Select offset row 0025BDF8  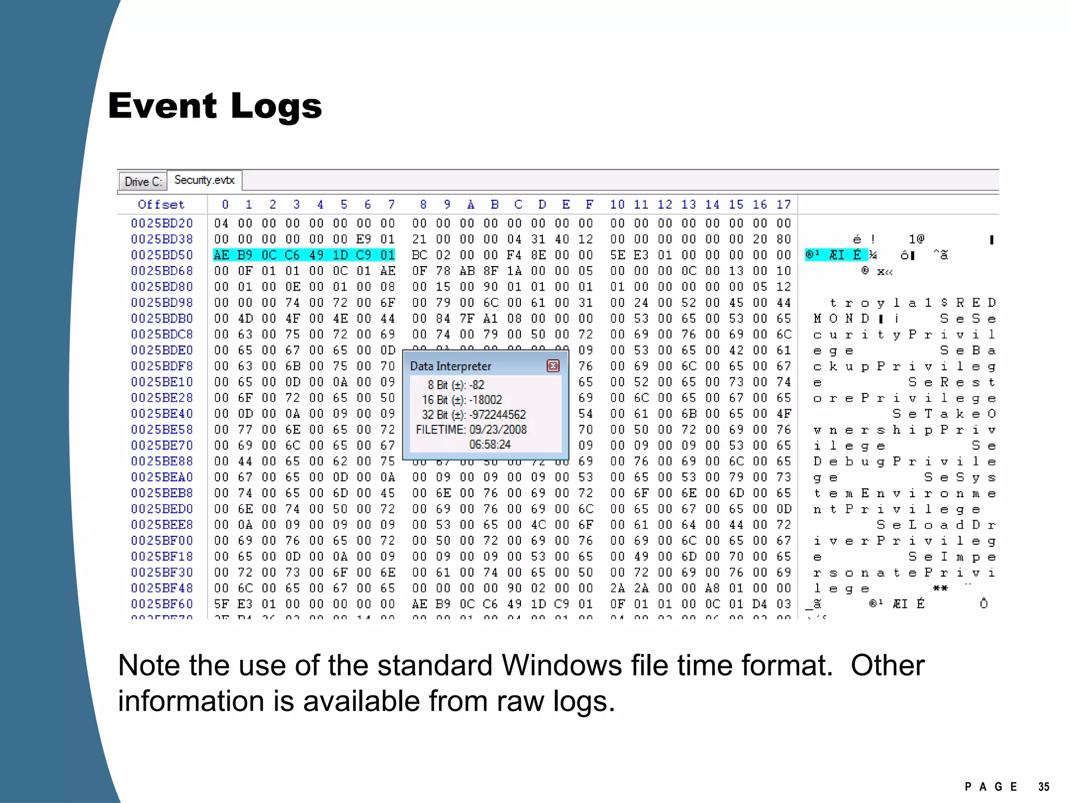pyautogui.click(x=162, y=366)
